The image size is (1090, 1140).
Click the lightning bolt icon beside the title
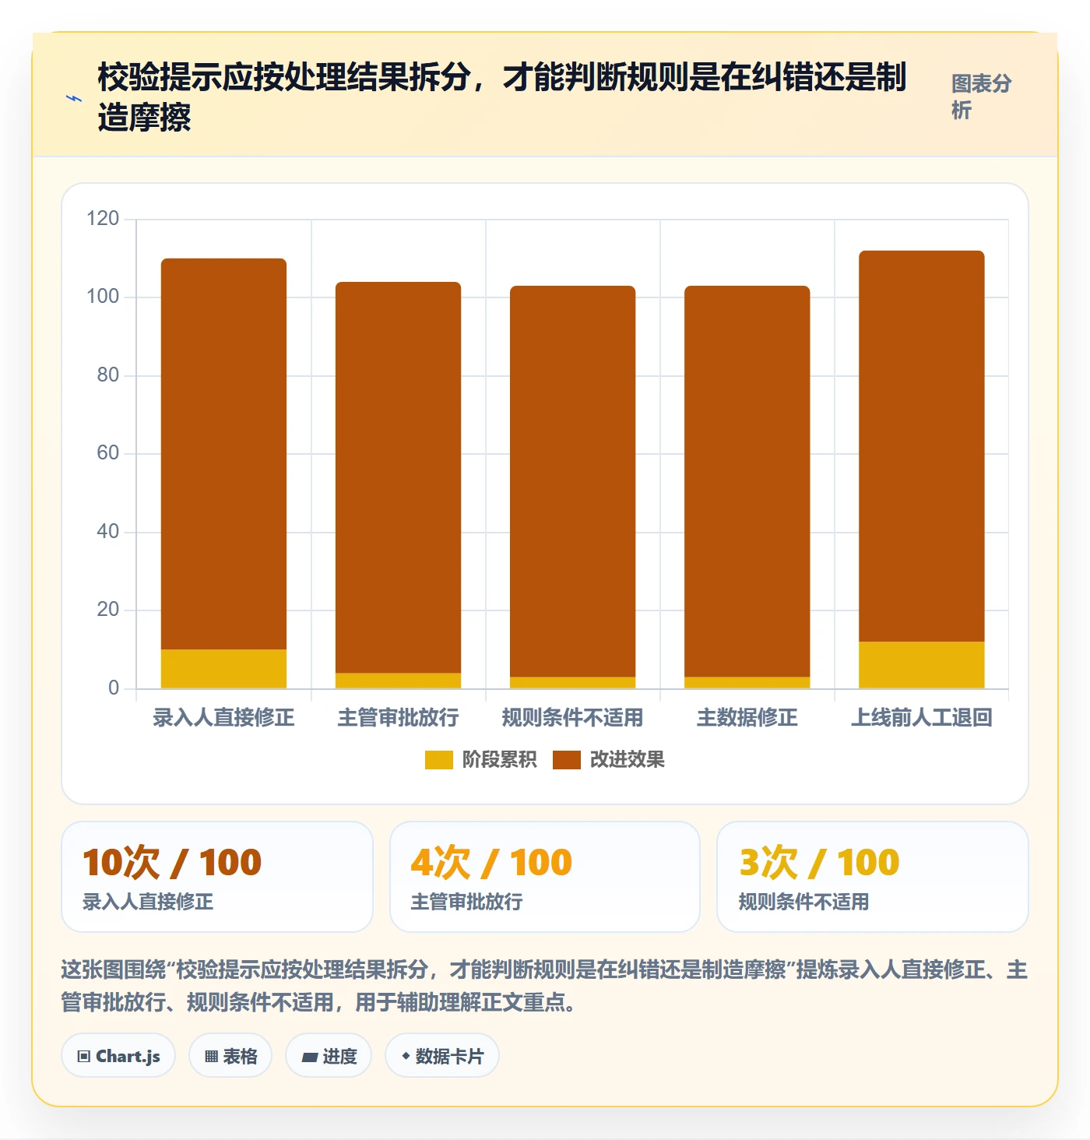coord(74,98)
